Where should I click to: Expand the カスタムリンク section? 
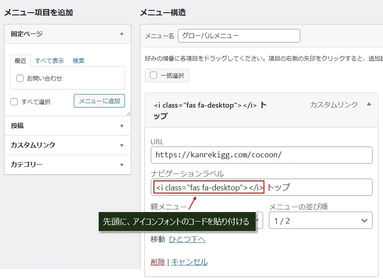(x=121, y=145)
